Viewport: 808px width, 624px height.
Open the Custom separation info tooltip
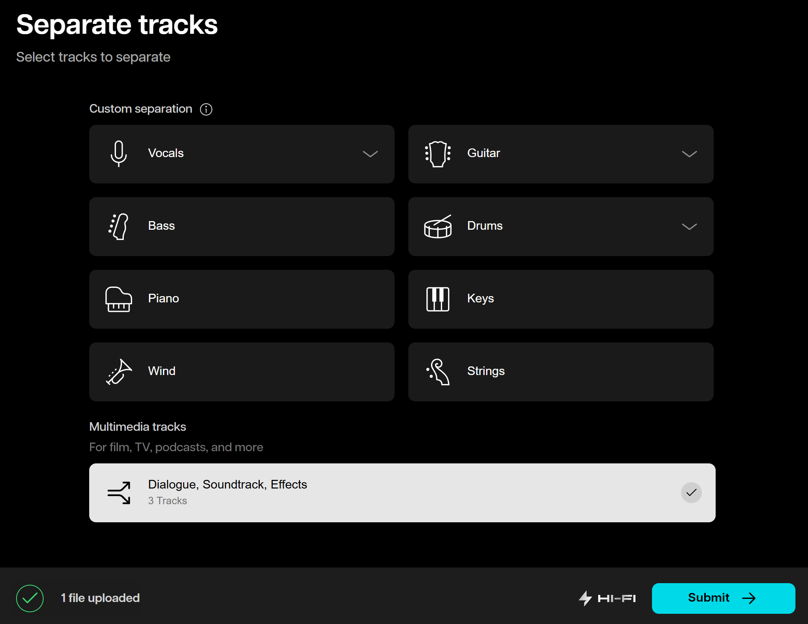pyautogui.click(x=206, y=109)
